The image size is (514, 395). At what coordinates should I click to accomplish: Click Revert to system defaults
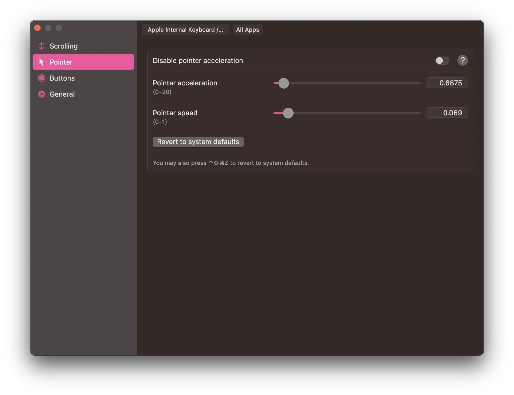(198, 142)
